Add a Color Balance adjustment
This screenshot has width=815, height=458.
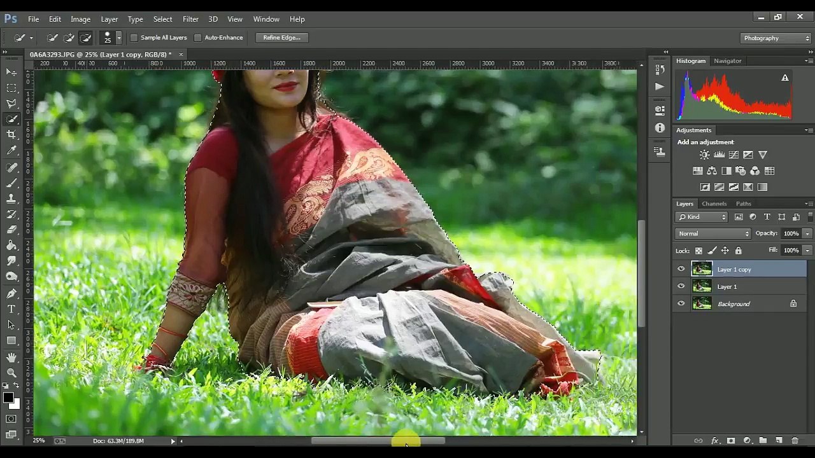[712, 171]
